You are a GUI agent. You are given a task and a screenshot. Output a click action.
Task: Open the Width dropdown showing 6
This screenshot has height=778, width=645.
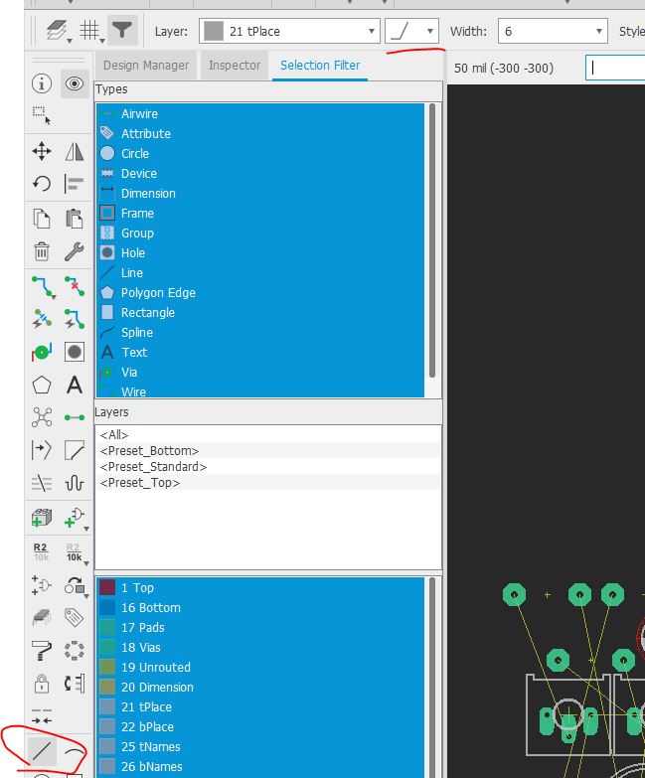(553, 31)
